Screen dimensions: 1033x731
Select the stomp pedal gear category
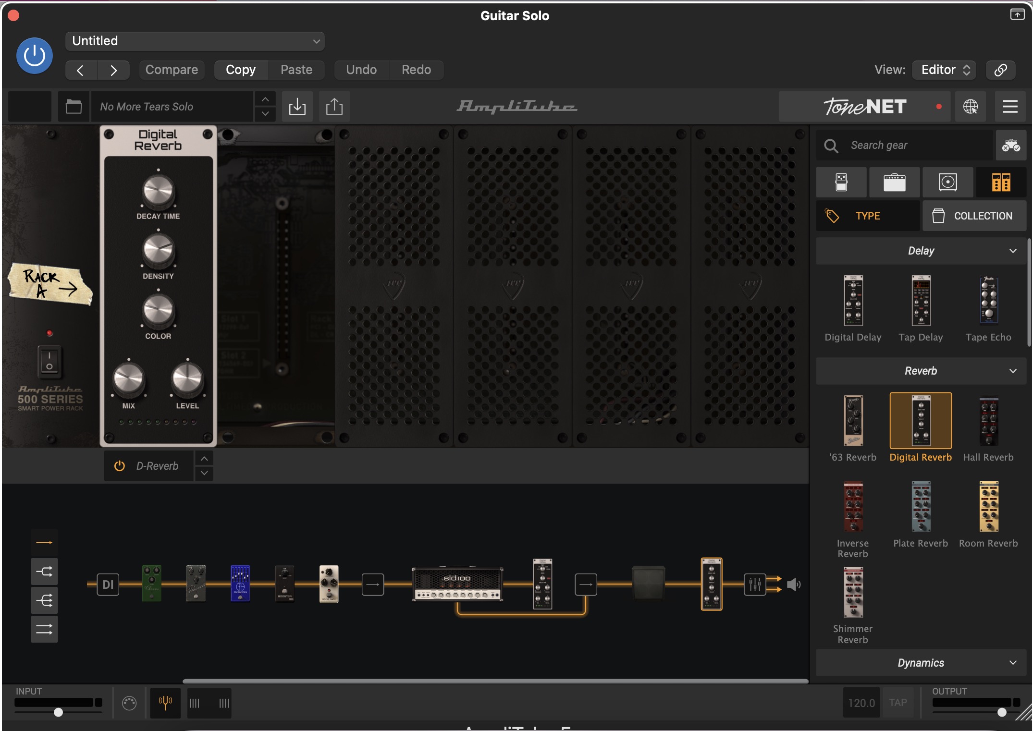point(841,183)
